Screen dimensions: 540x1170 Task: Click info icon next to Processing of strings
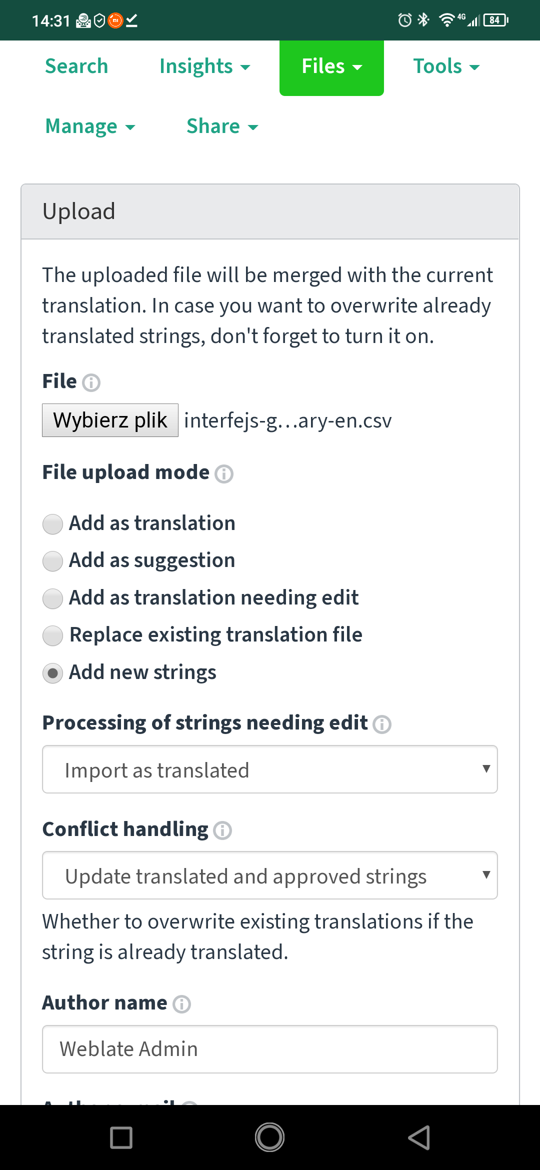pyautogui.click(x=382, y=724)
